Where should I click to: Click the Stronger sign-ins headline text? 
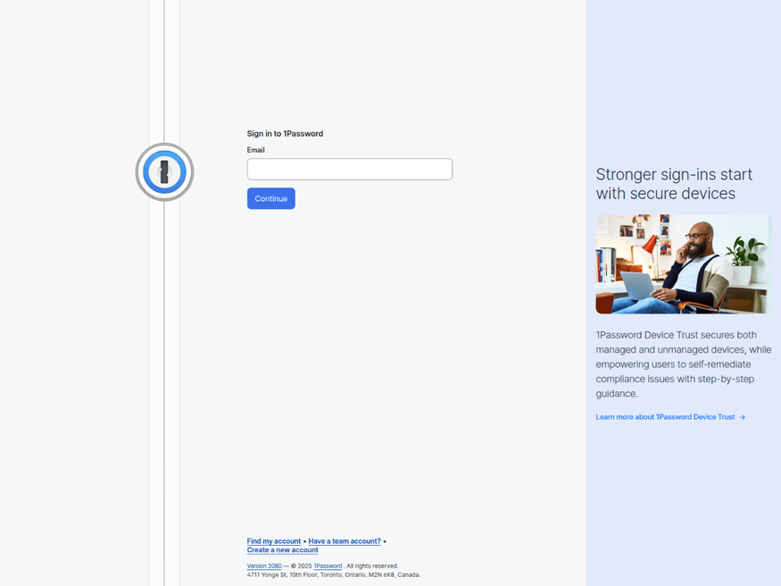coord(674,184)
